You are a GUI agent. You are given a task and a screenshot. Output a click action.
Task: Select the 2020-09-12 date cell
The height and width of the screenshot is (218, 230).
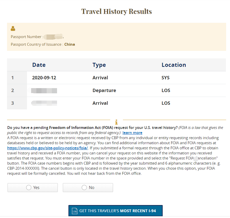pyautogui.click(x=44, y=78)
